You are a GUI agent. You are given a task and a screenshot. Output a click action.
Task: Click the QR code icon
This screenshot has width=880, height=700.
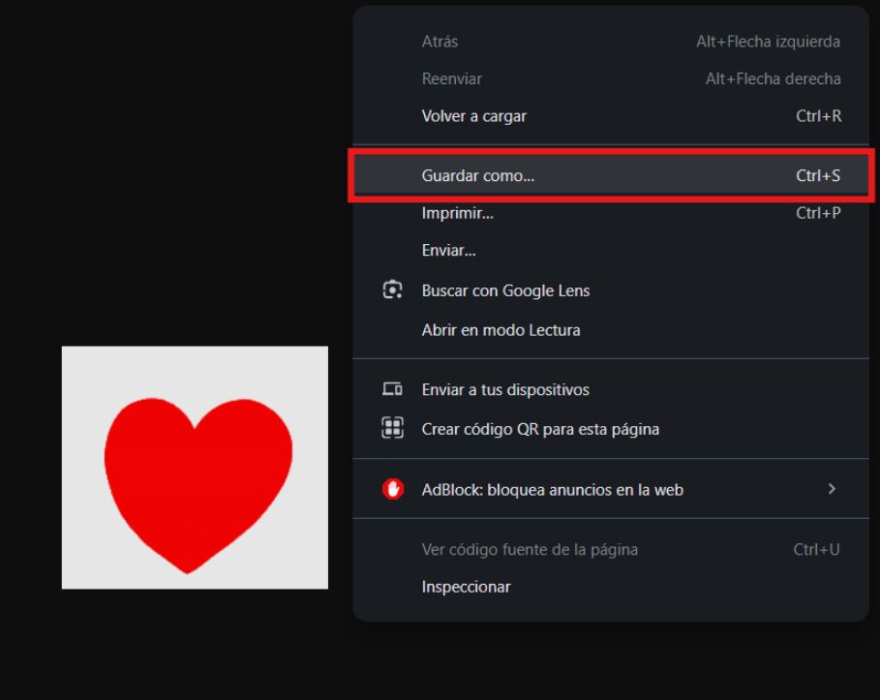coord(392,428)
